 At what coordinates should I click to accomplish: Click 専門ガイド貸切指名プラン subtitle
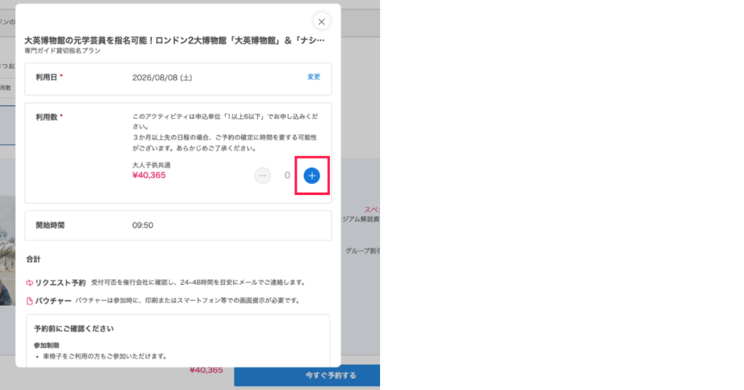tap(62, 51)
